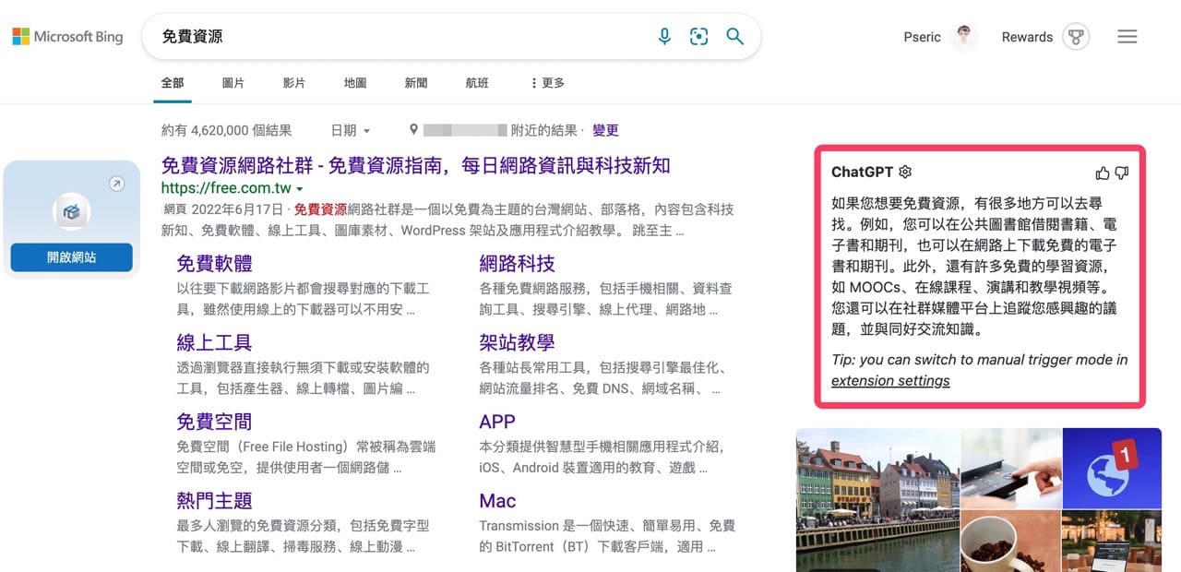This screenshot has height=572, width=1181.
Task: Open the 架站教學 sublink
Action: (517, 343)
